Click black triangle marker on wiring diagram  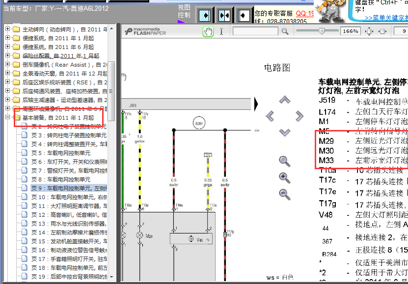(x=256, y=104)
